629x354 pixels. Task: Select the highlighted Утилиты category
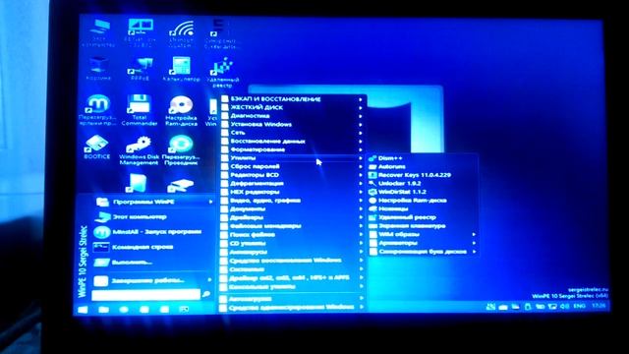click(293, 158)
